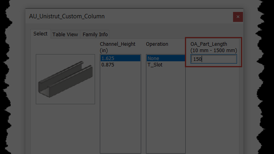Click the 10 mm - 1500 mm range text
Screen dimensions: 274x154
click(x=214, y=51)
